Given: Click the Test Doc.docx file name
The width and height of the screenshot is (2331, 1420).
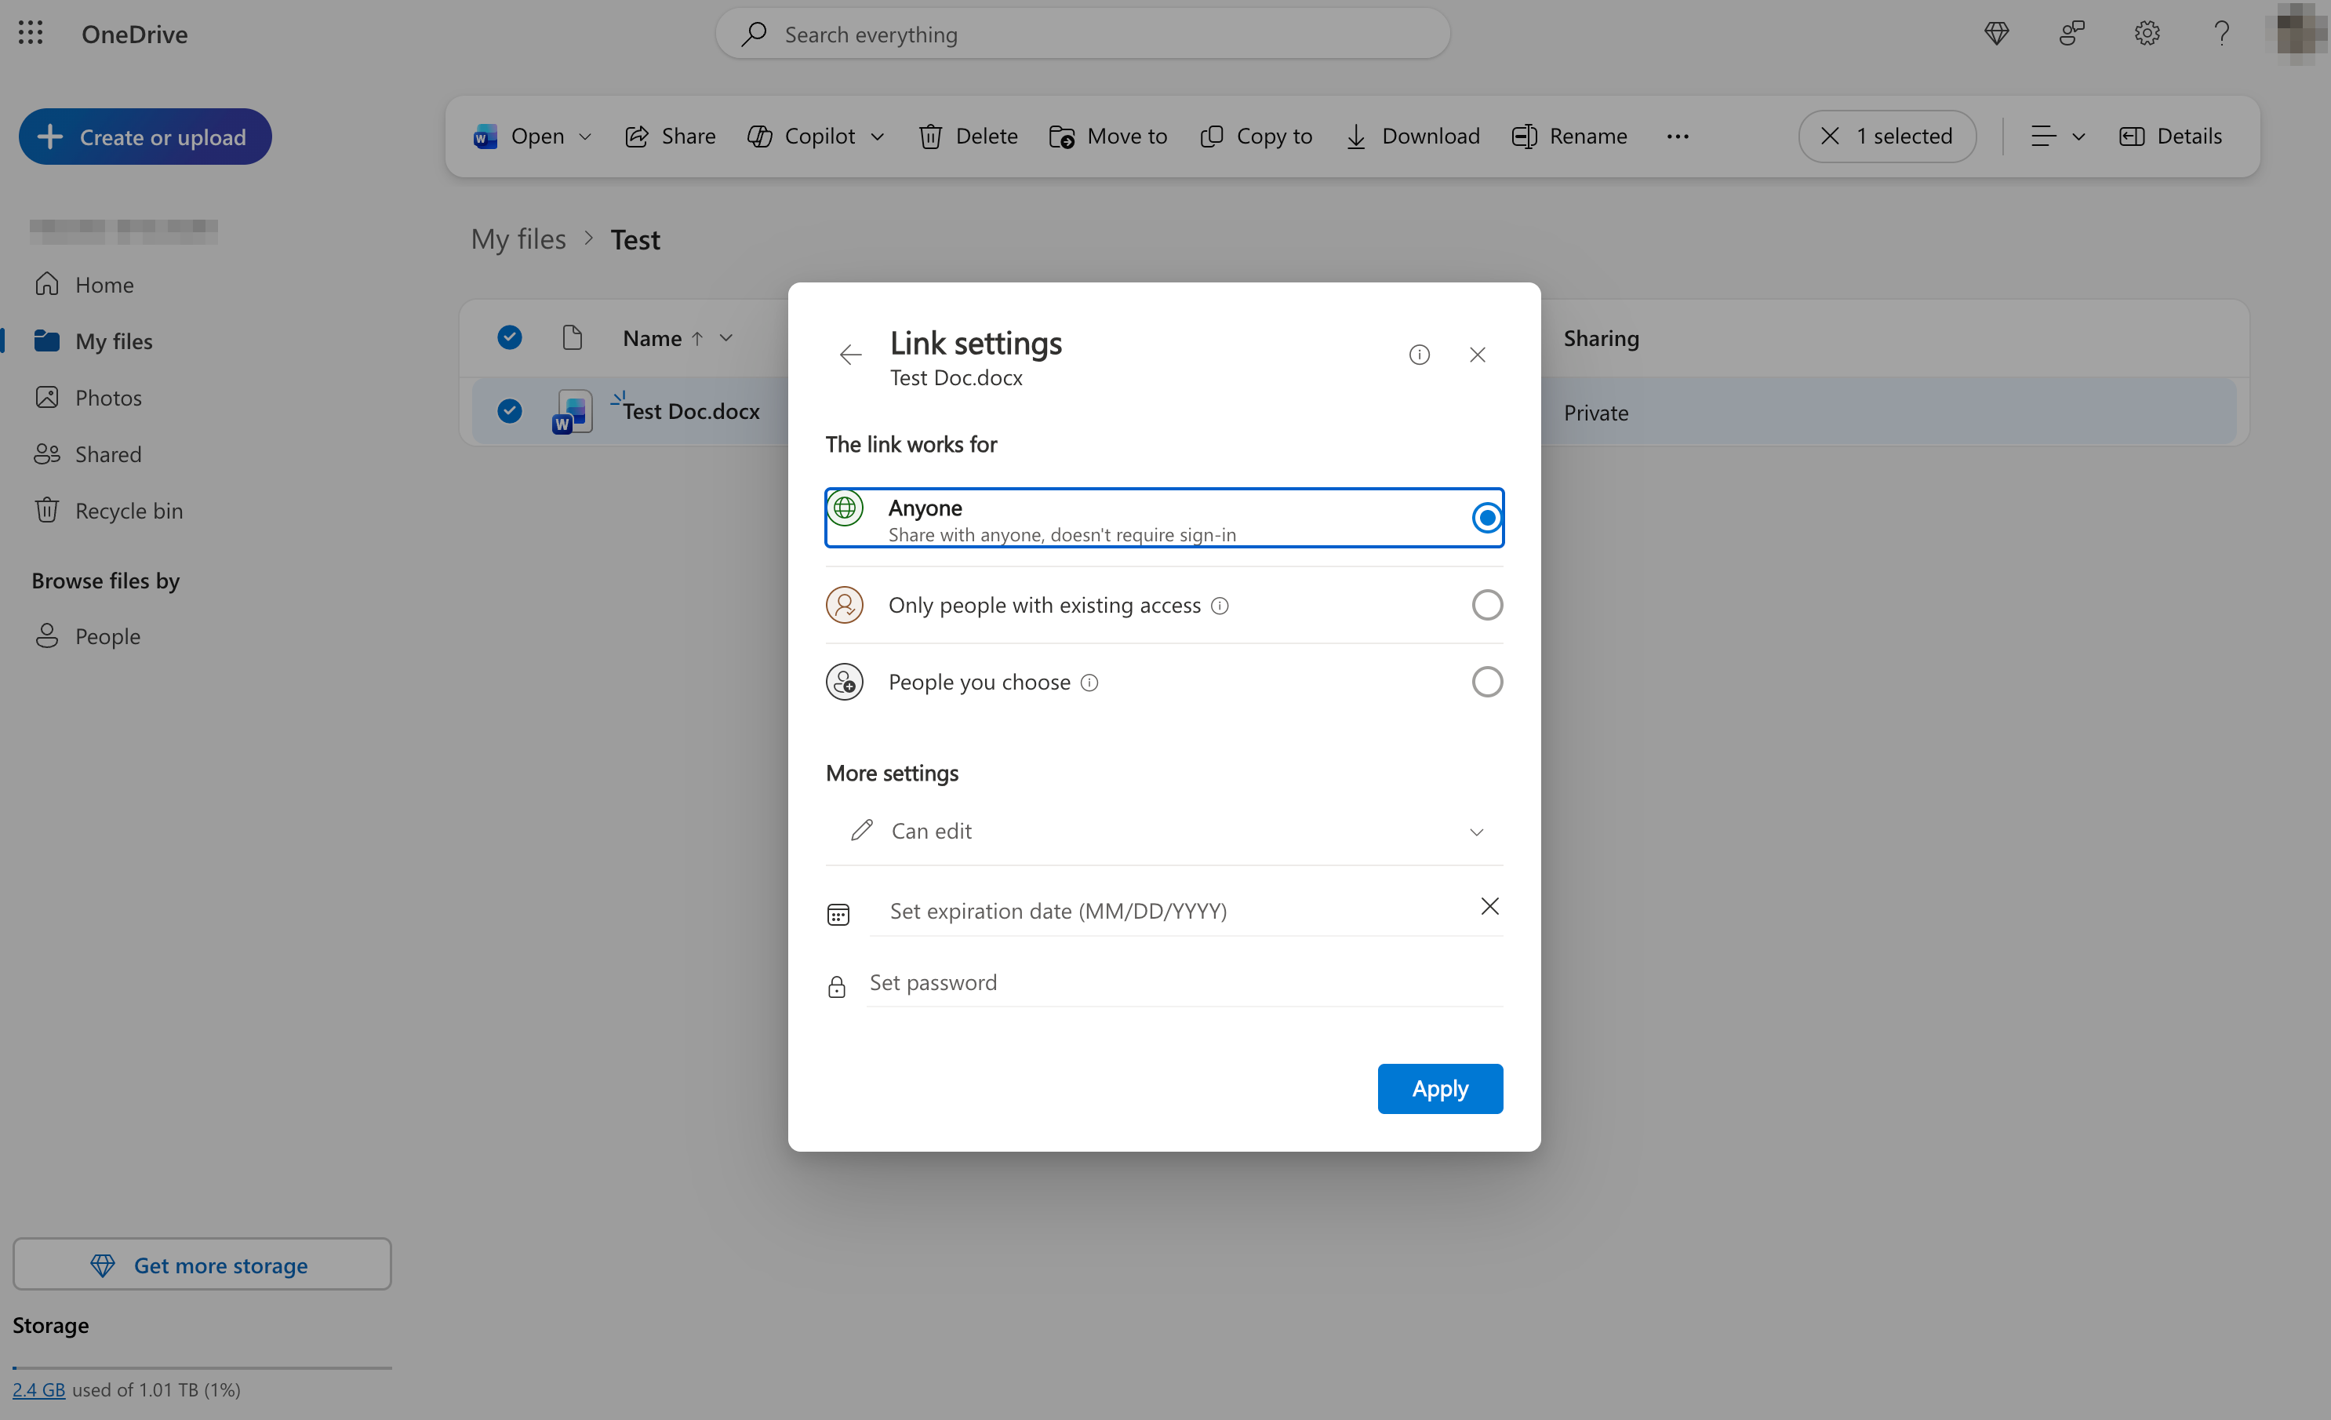Looking at the screenshot, I should coord(691,412).
